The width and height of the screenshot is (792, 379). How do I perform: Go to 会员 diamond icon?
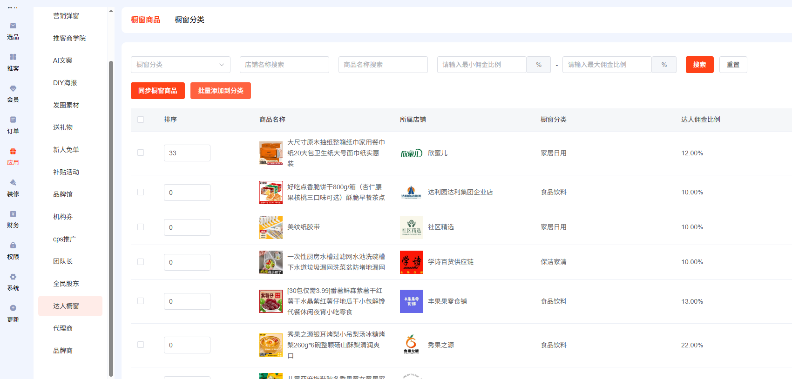click(x=13, y=88)
